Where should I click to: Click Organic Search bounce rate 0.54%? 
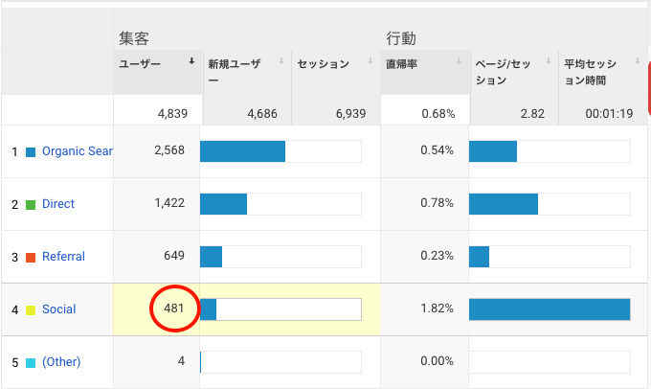pyautogui.click(x=437, y=150)
